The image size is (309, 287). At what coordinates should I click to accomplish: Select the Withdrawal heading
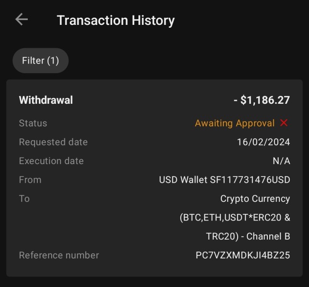pyautogui.click(x=46, y=100)
